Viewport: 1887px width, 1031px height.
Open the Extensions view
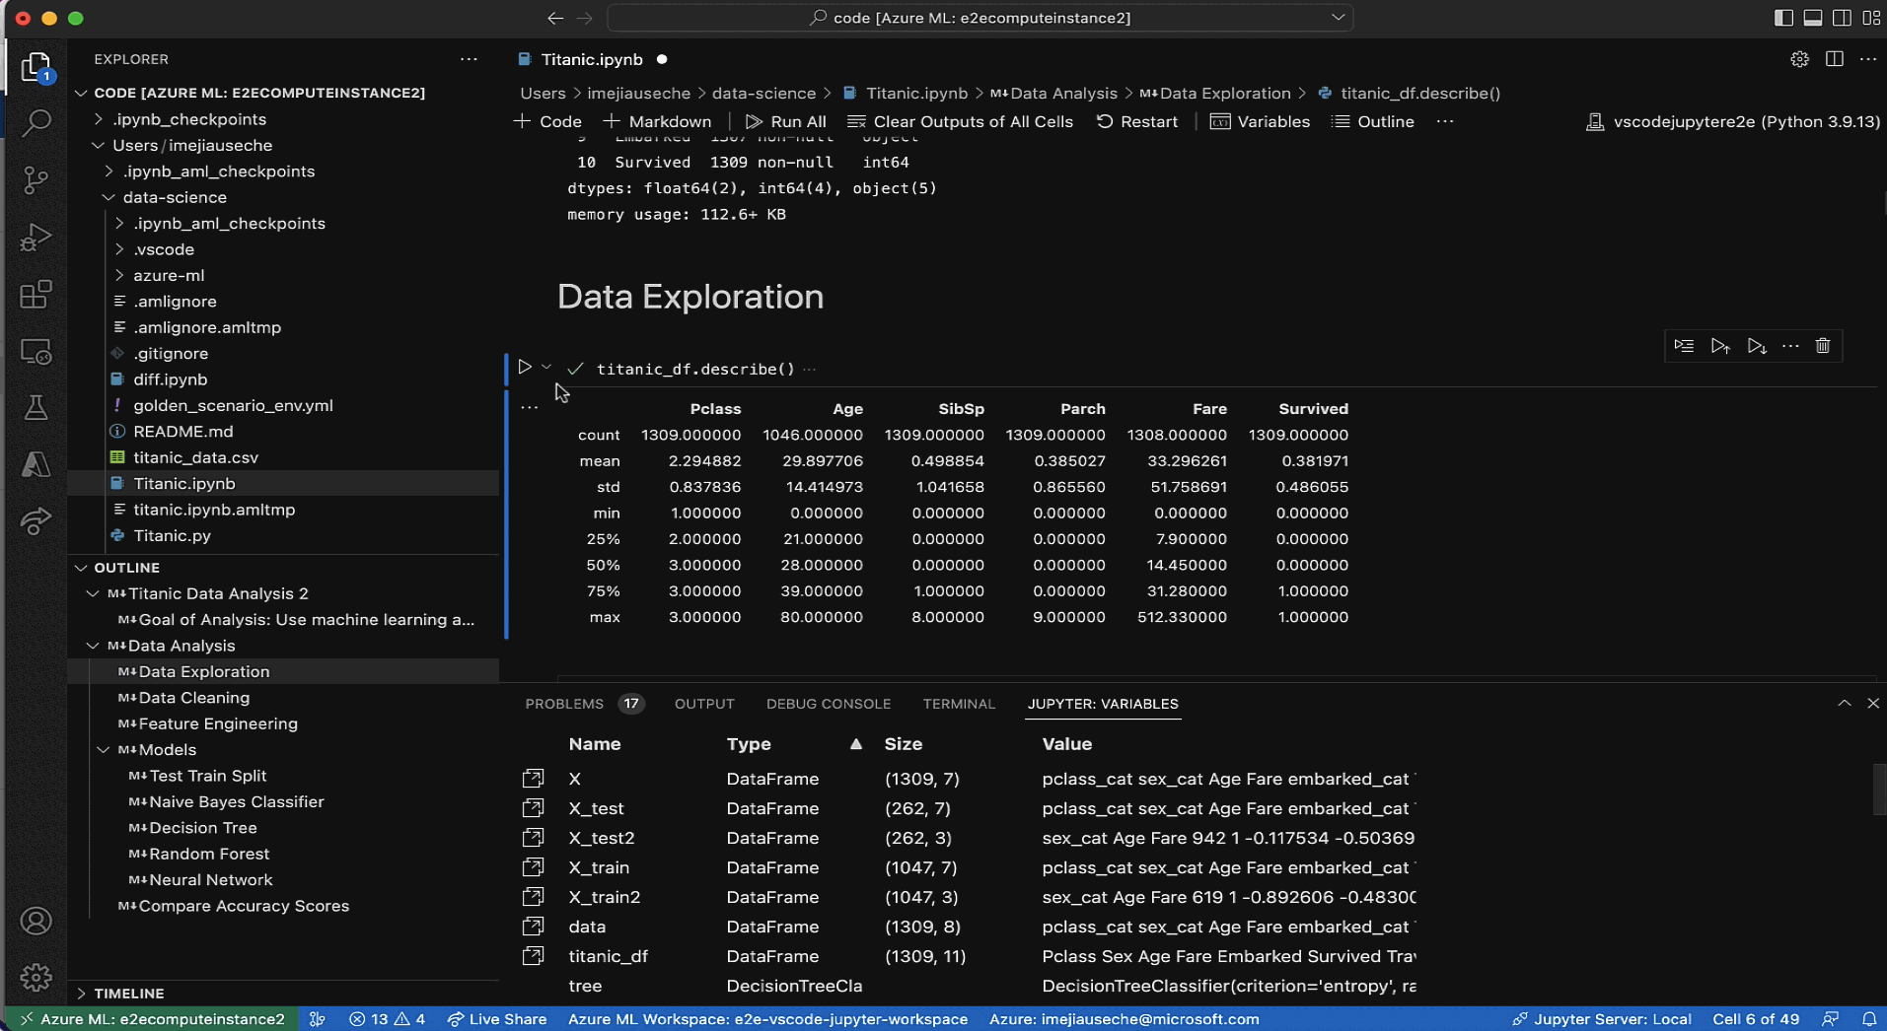36,295
